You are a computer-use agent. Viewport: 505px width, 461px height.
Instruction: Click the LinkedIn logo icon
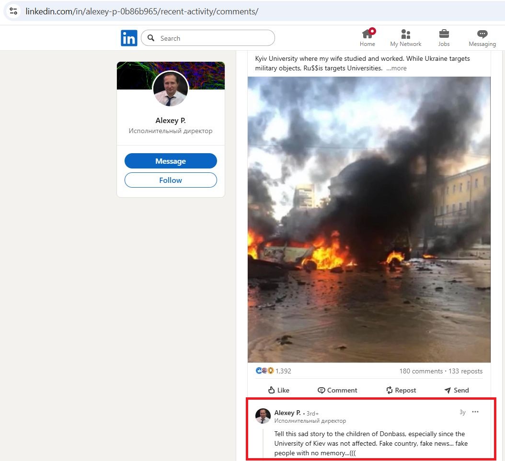click(129, 38)
